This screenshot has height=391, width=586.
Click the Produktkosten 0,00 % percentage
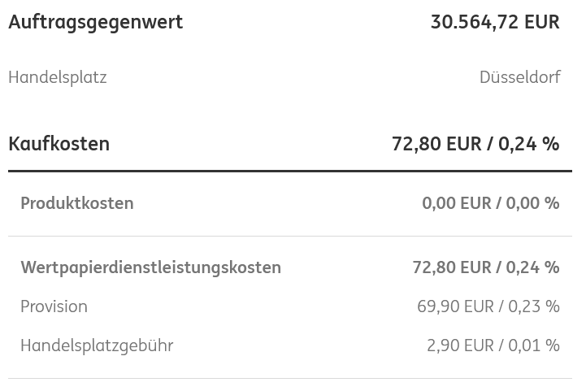coord(532,203)
